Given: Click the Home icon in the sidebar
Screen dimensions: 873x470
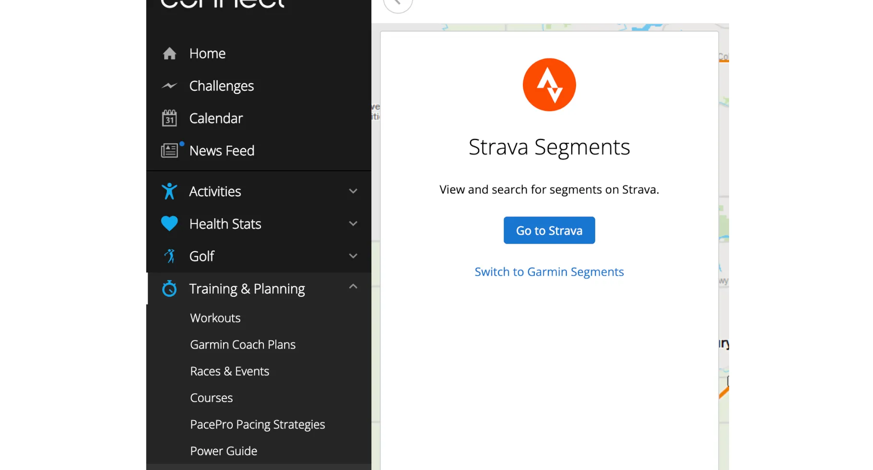Looking at the screenshot, I should (x=170, y=53).
